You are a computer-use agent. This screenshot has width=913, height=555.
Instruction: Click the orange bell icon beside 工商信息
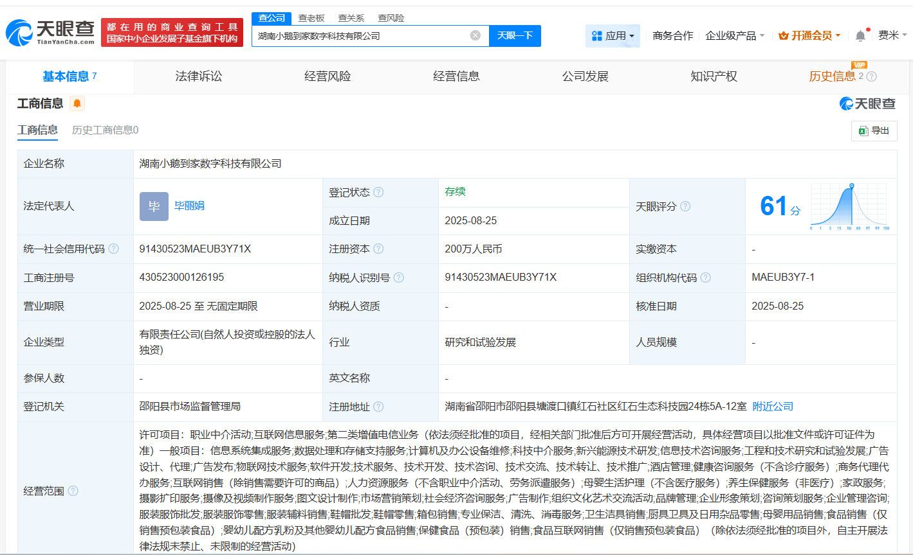coord(77,103)
